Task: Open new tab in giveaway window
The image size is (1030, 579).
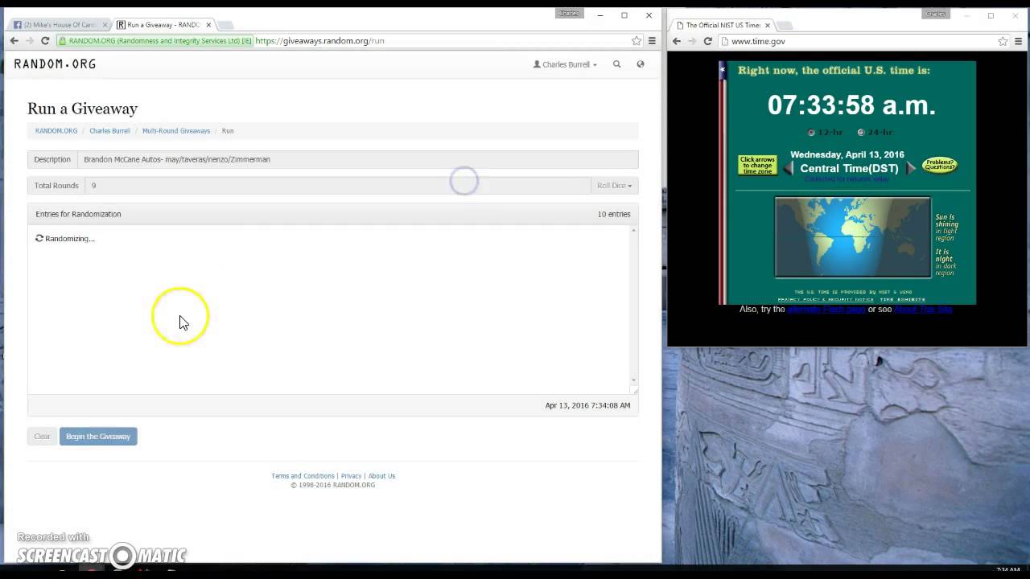Action: 226,25
